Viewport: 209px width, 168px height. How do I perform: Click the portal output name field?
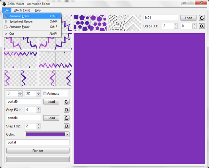click(38, 143)
